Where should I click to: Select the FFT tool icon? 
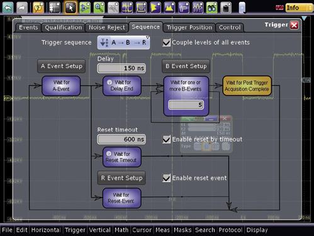coord(198,8)
